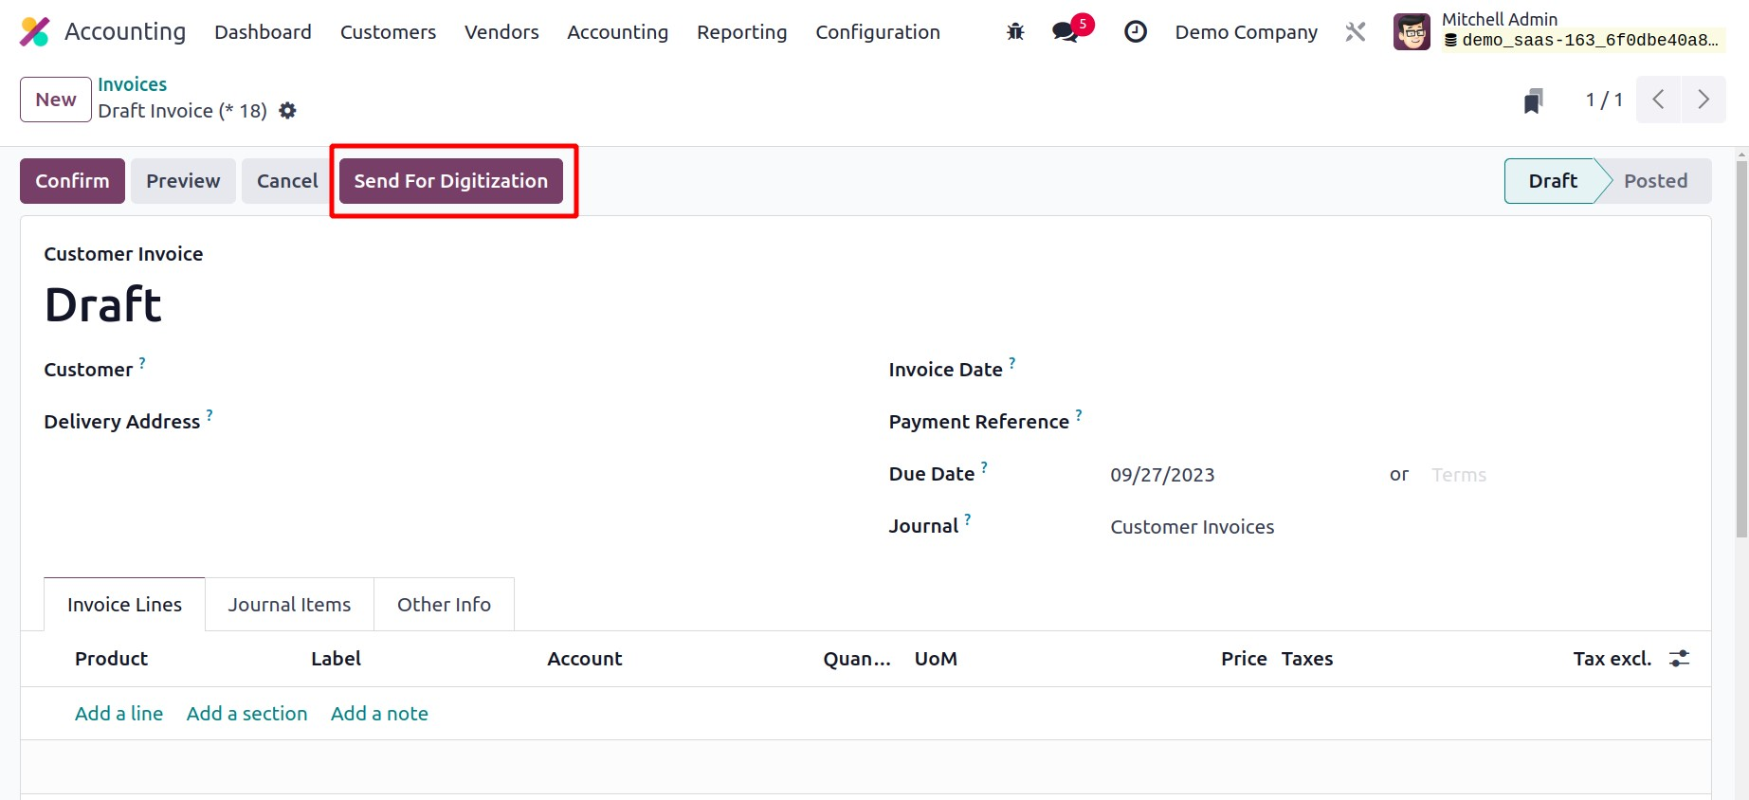Go to the previous record arrow
Screen dimensions: 1749x800
(x=1658, y=100)
